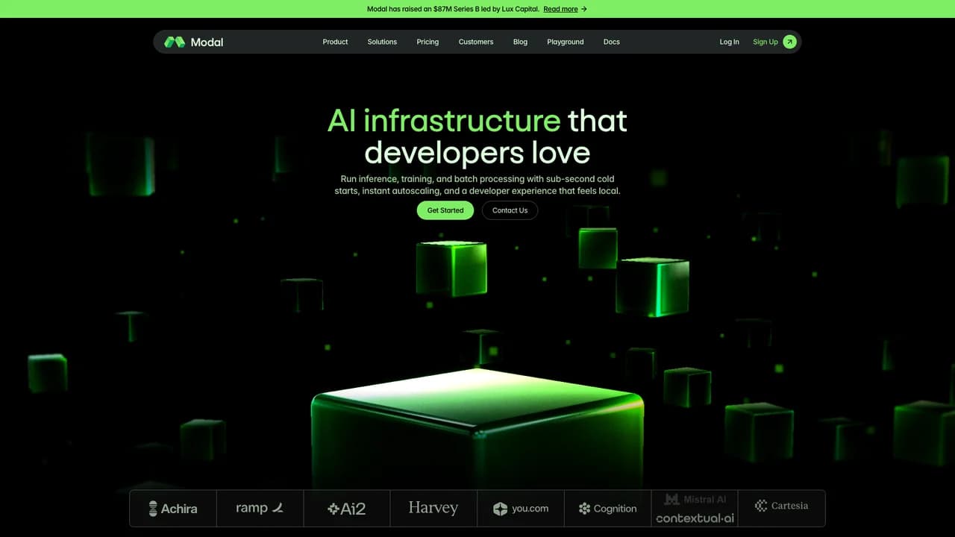
Task: Click the Contact Us button
Action: [x=510, y=210]
